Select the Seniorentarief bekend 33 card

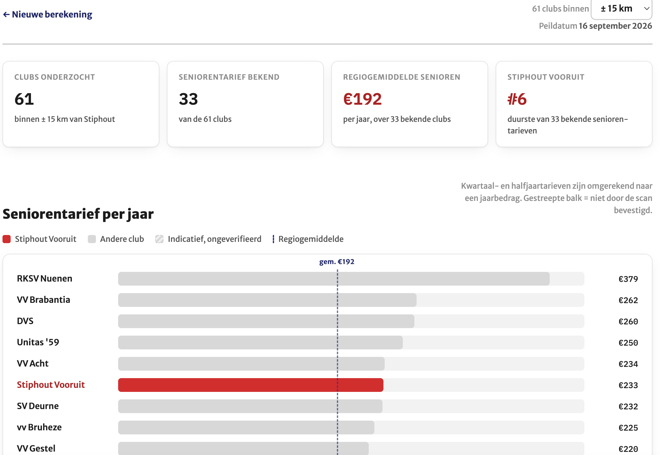245,104
